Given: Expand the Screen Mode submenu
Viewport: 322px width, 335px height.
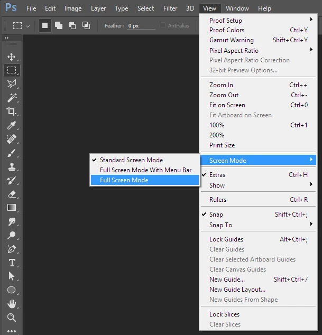Looking at the screenshot, I should click(258, 160).
